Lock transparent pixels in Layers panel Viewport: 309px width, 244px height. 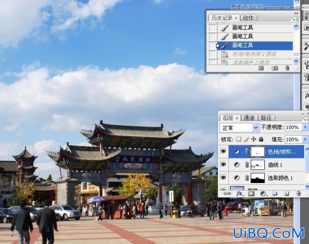239,139
